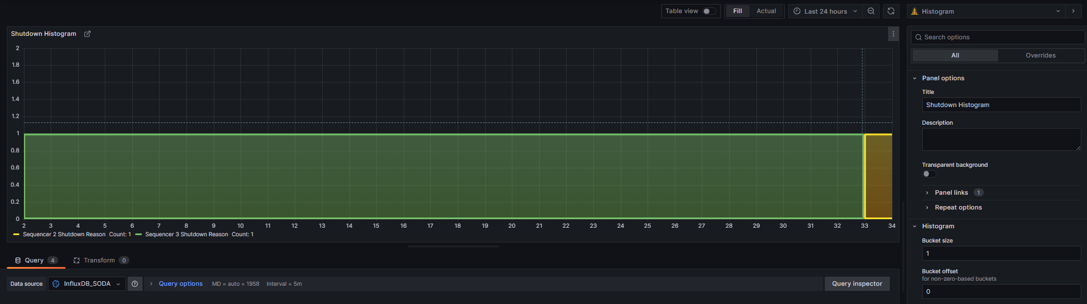The image size is (1087, 304).
Task: Open panel link icon next to title
Action: 87,34
